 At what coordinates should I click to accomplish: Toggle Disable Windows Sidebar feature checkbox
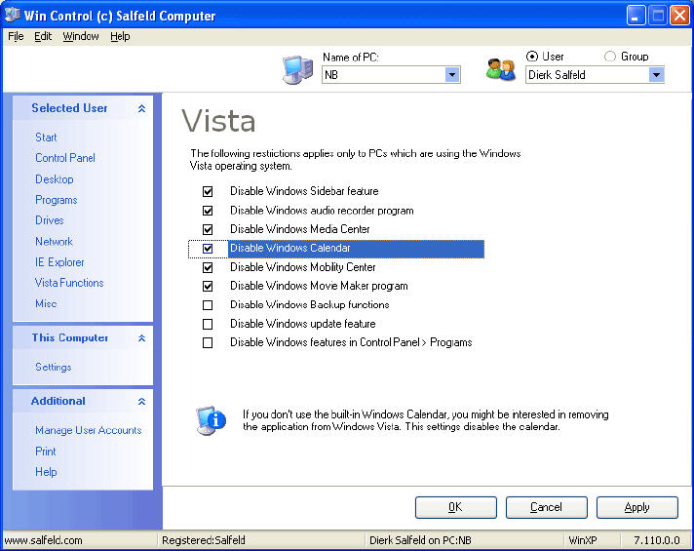pos(208,191)
